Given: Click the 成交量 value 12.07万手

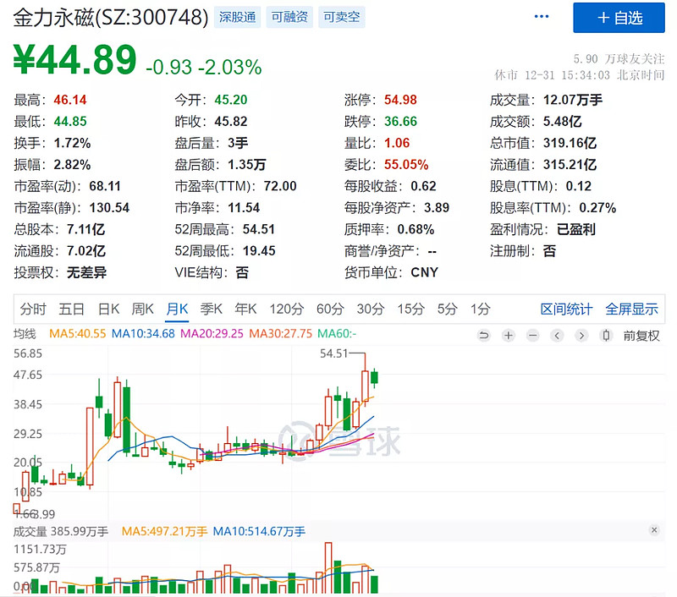Looking at the screenshot, I should (x=573, y=100).
